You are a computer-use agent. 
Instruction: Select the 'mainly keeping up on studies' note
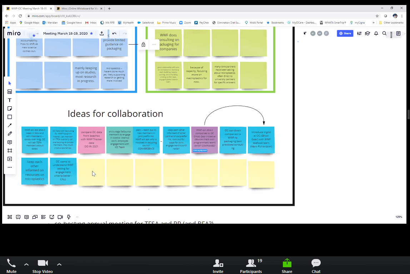(x=86, y=75)
